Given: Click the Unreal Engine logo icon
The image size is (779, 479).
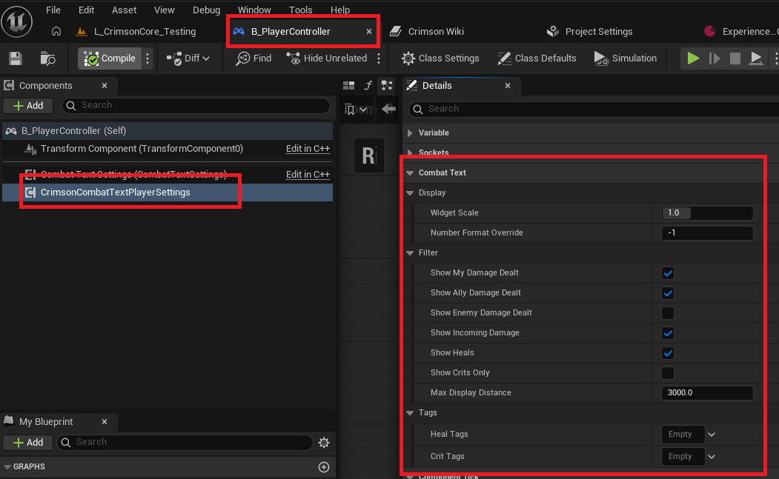Looking at the screenshot, I should click(17, 21).
